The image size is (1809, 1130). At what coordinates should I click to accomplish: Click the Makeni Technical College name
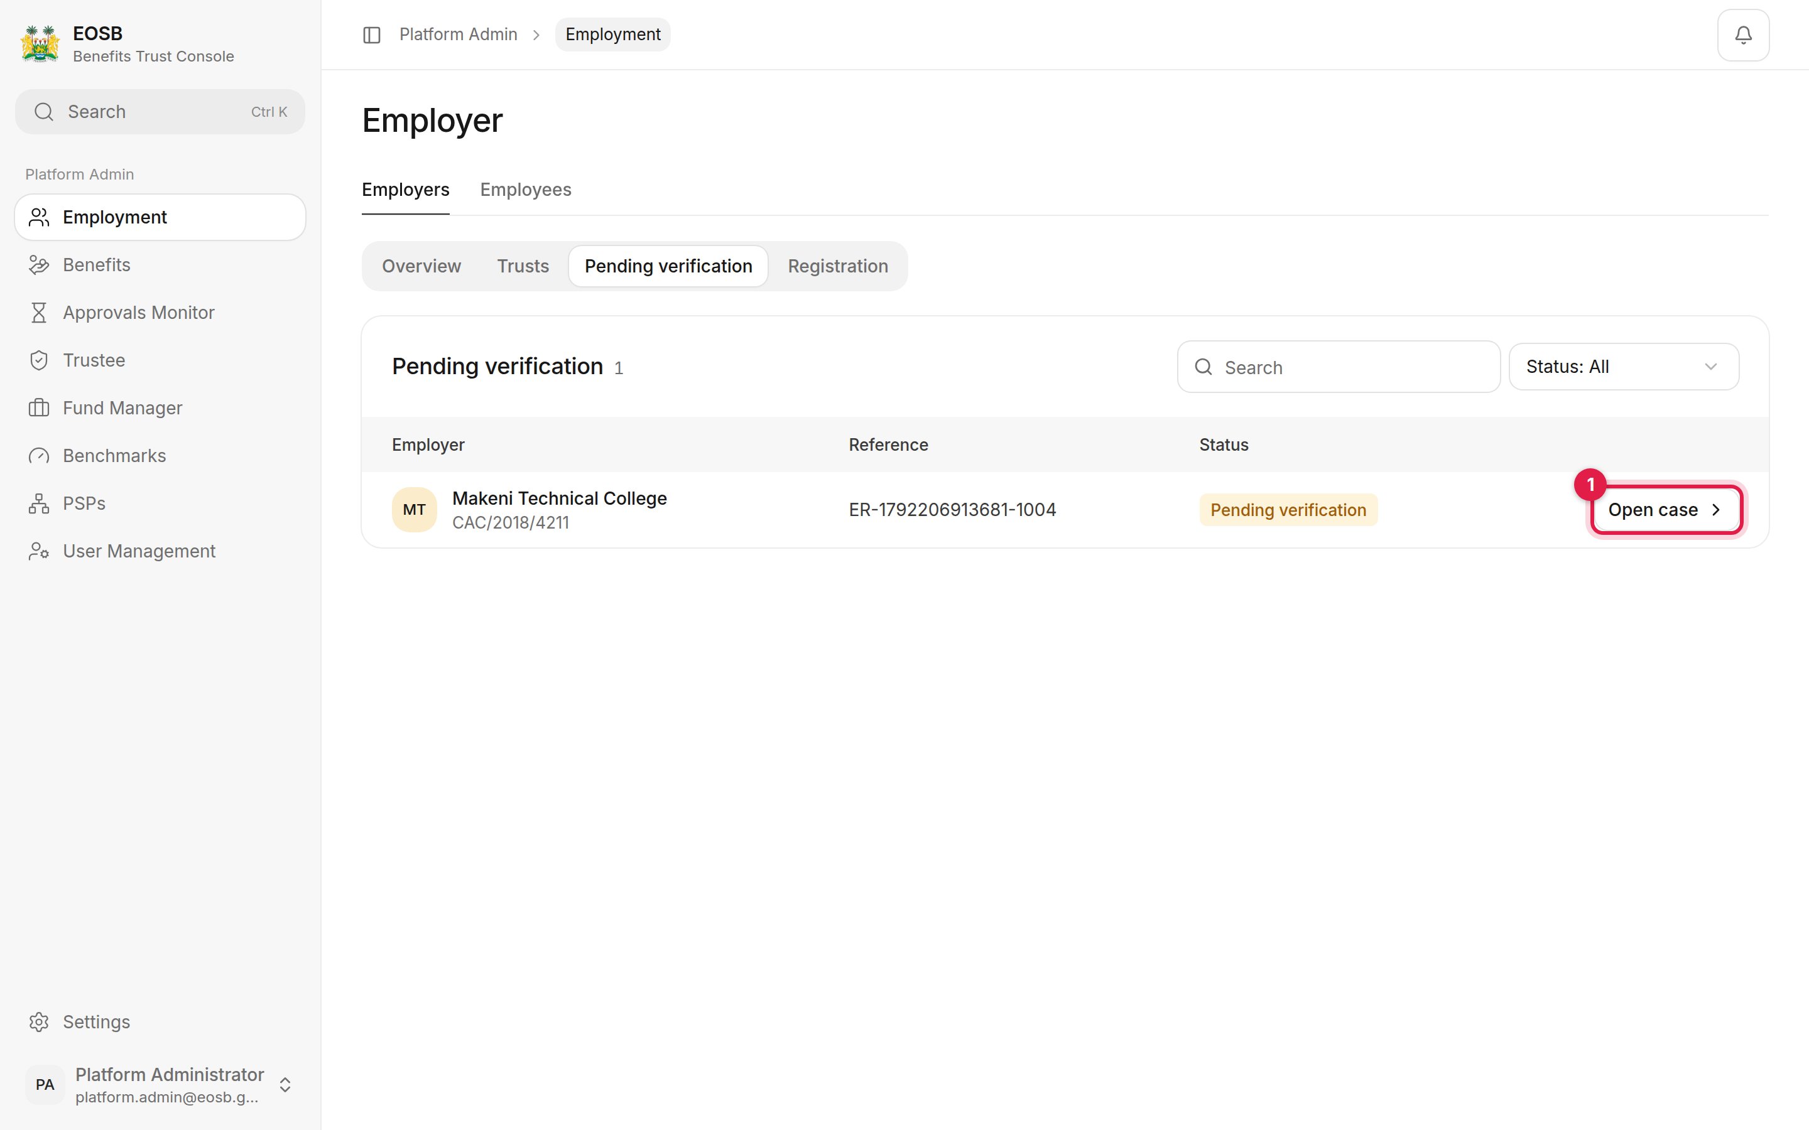(x=559, y=498)
